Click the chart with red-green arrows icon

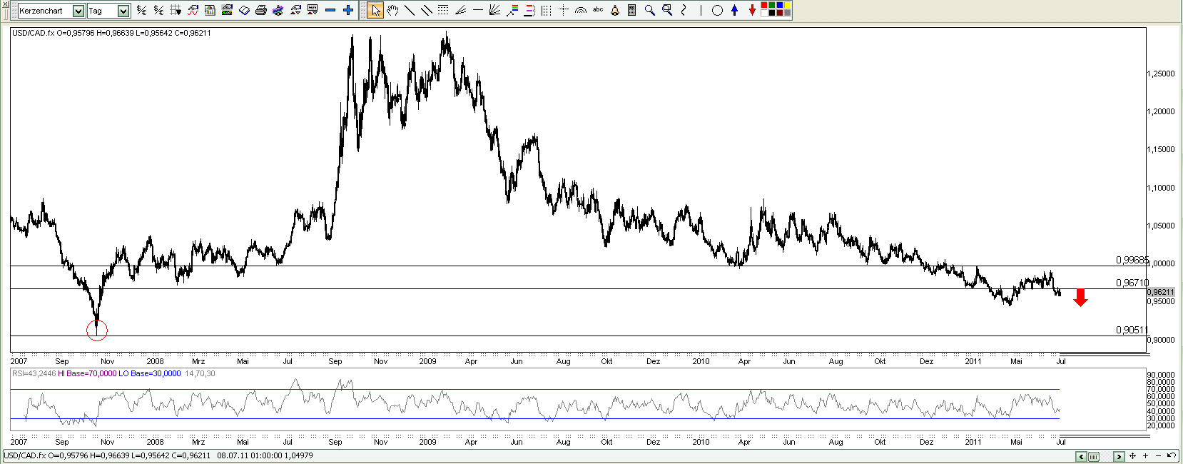click(x=295, y=10)
